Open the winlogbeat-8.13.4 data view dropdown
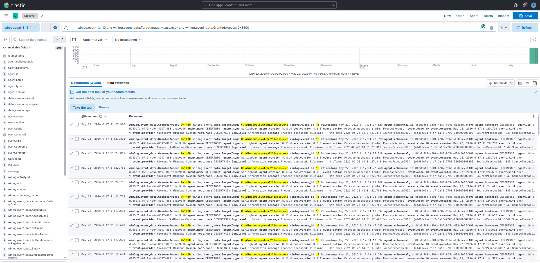 coord(21,28)
